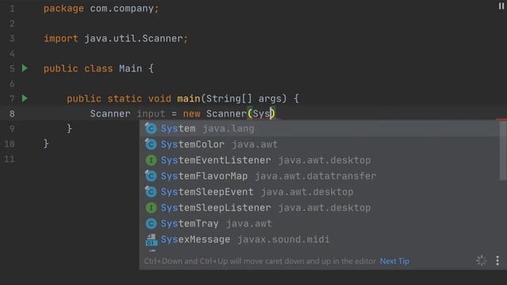This screenshot has width=507, height=285.
Task: Click the main method name
Action: click(x=189, y=98)
